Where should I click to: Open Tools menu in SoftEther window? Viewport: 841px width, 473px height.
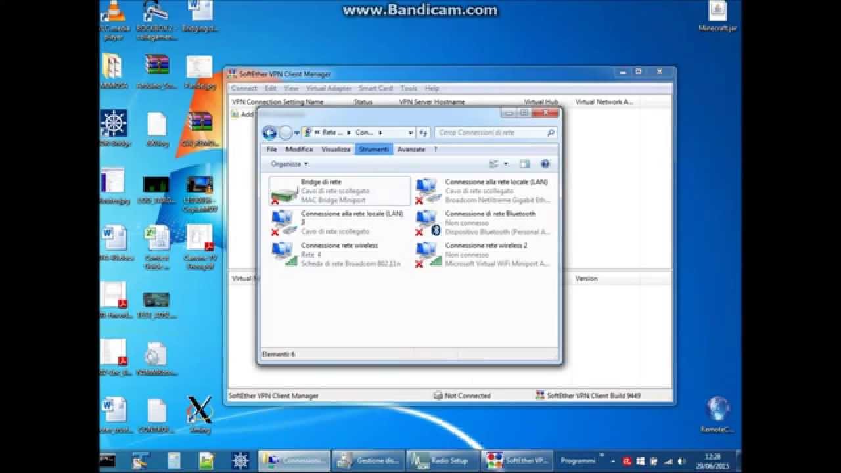coord(409,88)
